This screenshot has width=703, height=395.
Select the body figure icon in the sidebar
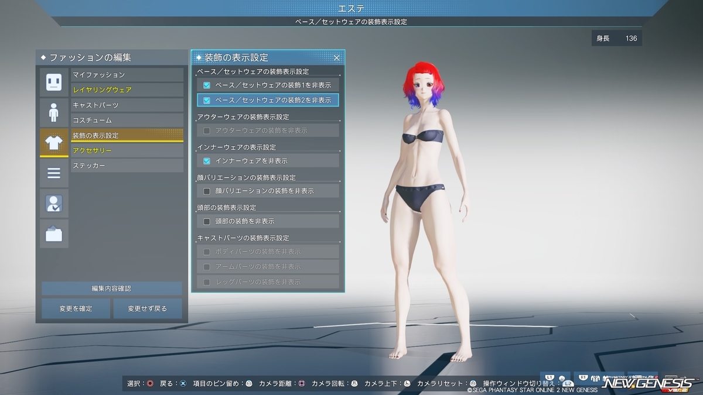pos(54,112)
